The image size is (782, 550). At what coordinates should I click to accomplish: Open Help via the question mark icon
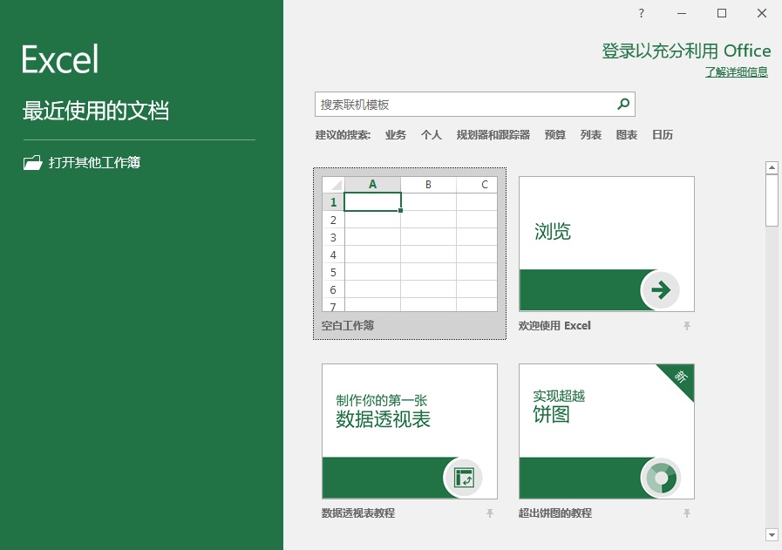click(640, 14)
